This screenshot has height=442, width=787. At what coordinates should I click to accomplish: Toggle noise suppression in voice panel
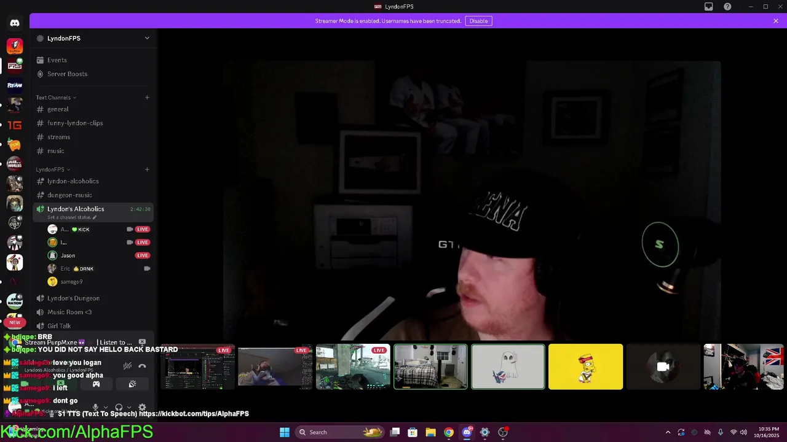coord(127,366)
